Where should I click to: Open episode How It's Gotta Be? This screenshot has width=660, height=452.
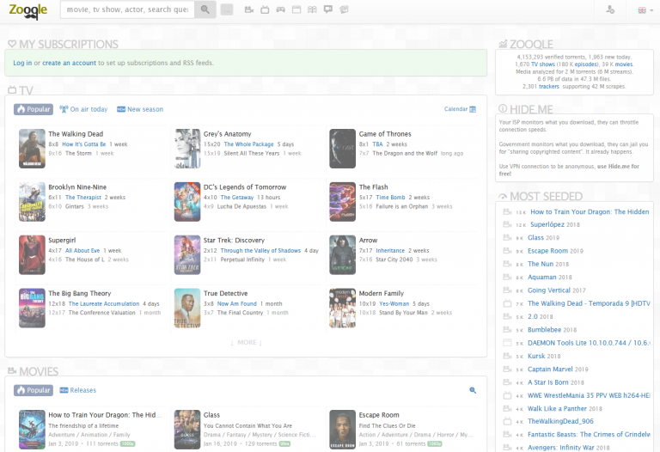point(83,144)
